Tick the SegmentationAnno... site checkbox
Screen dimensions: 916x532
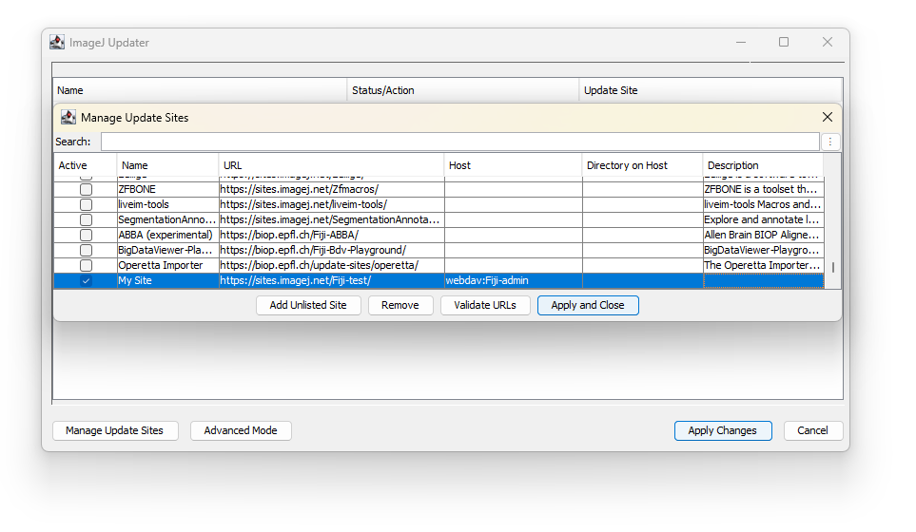[x=86, y=219]
